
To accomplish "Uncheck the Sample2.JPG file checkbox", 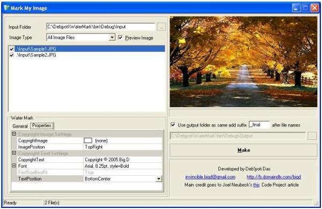I will pos(11,55).
